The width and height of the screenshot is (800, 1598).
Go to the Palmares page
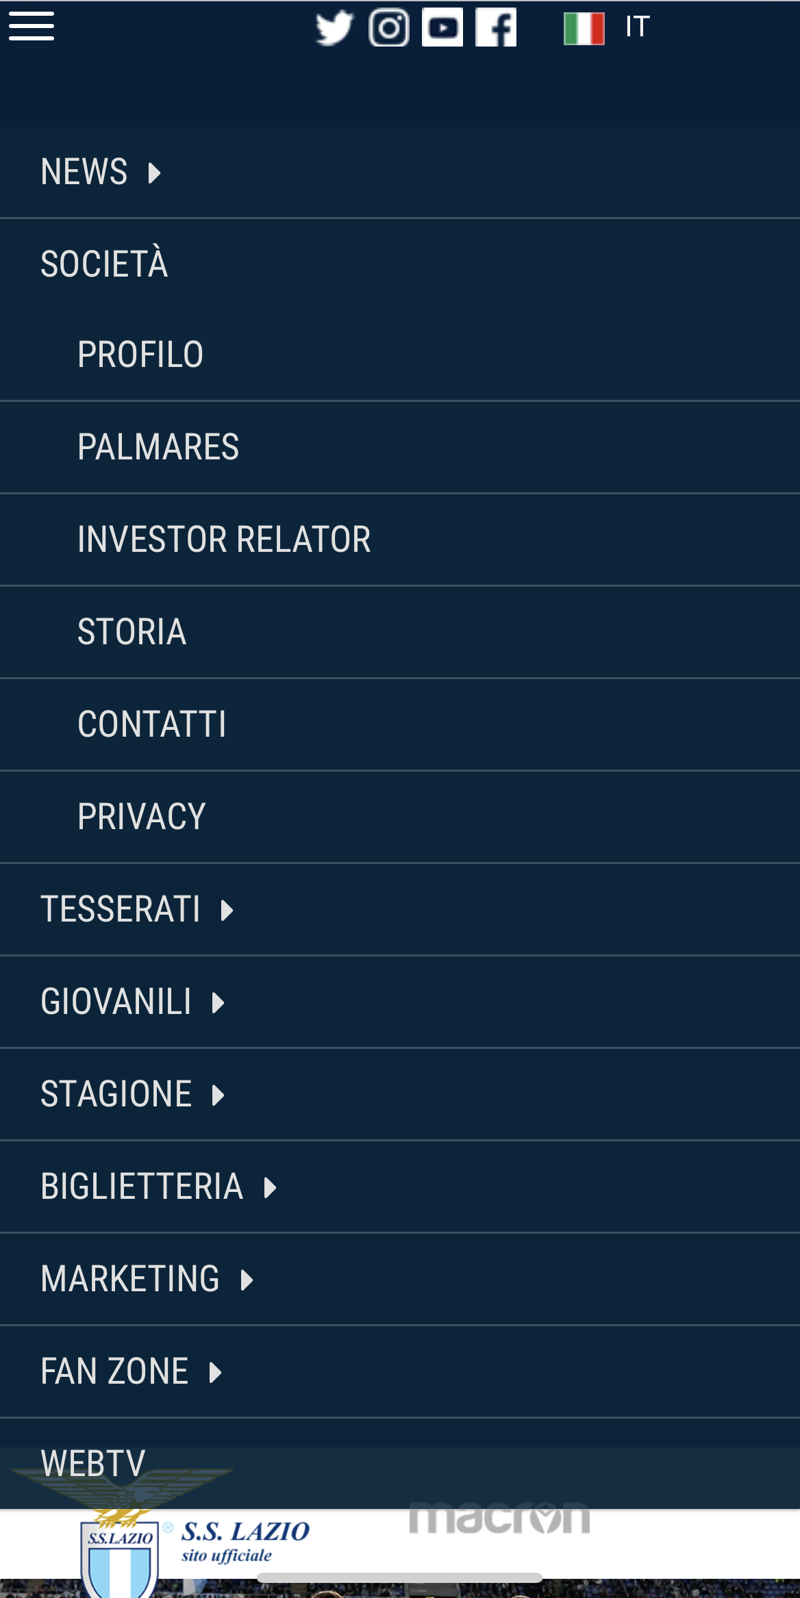tap(158, 447)
